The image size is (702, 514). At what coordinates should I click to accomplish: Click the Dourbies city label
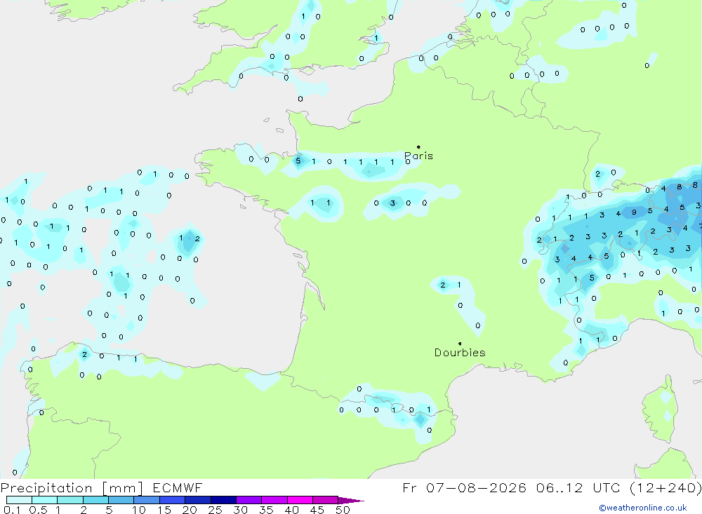[460, 353]
